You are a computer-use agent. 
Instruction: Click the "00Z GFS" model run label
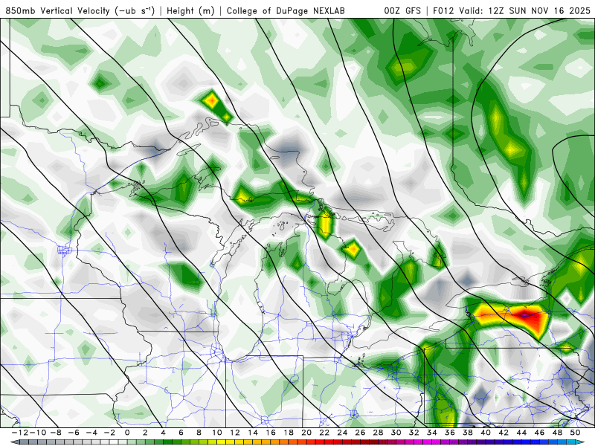(x=402, y=10)
